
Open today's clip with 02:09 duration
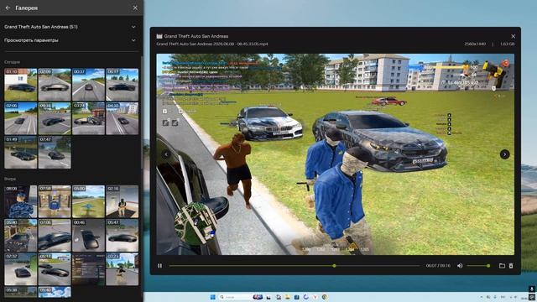point(55,85)
